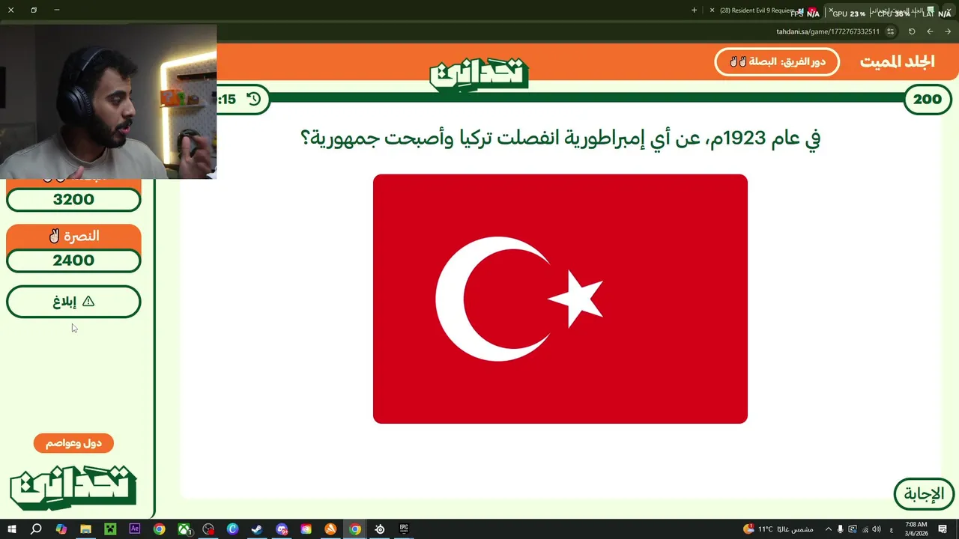Click the 3200 score box
The height and width of the screenshot is (539, 959).
pos(73,200)
